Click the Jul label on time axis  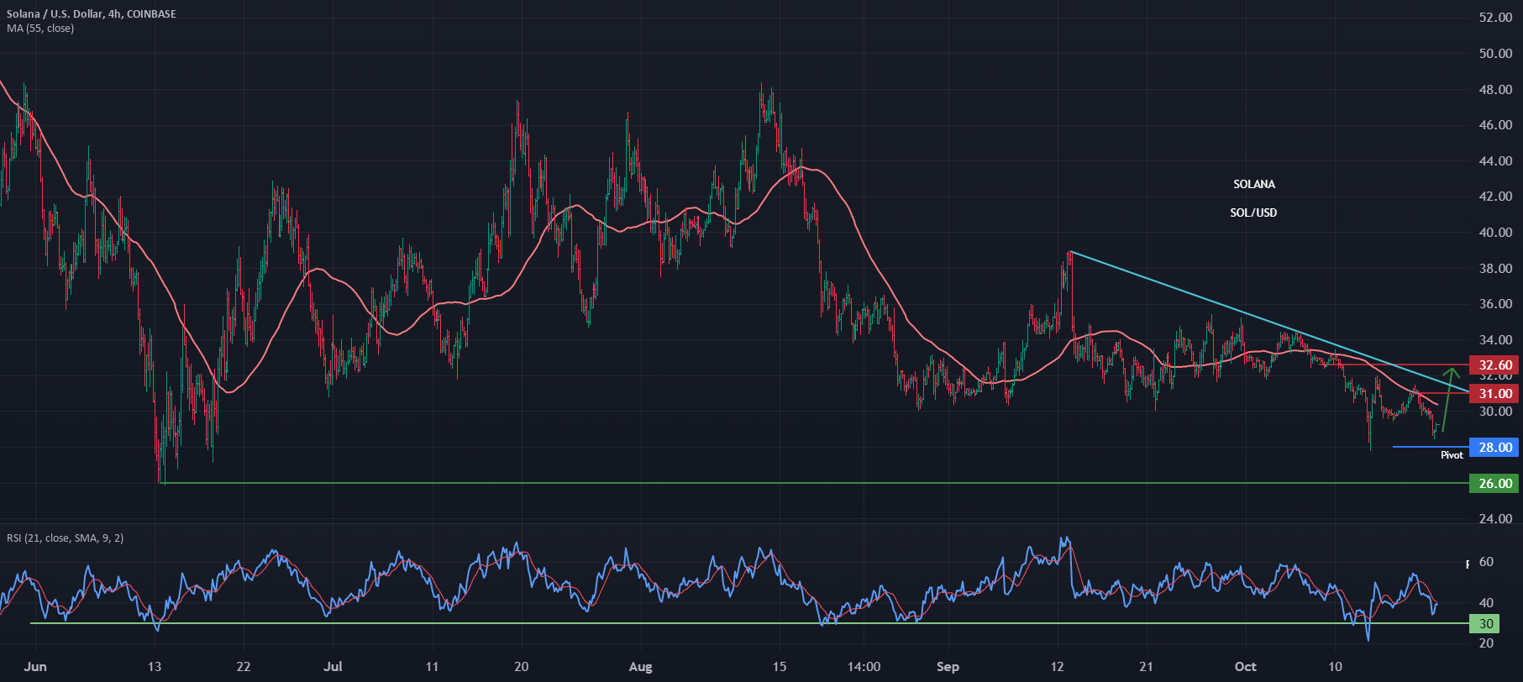point(333,667)
